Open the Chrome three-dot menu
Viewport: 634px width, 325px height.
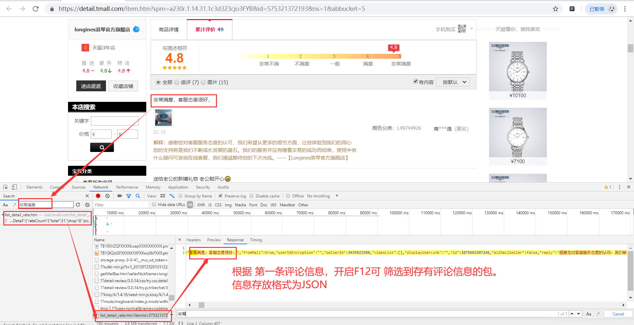coord(625,9)
